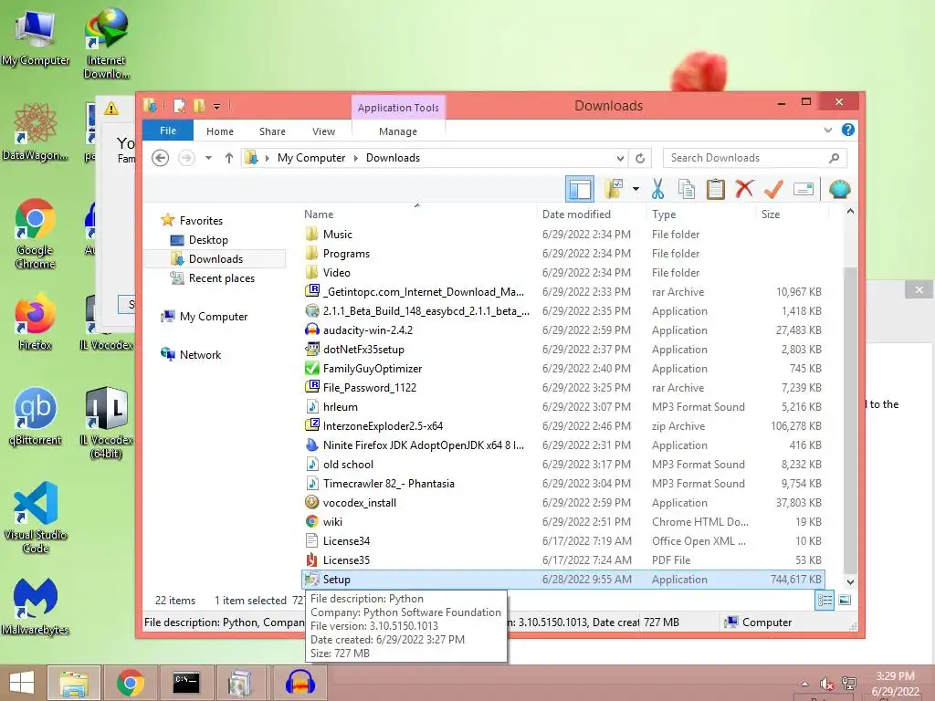Click the Cut scissors toolbar icon
This screenshot has height=701, width=935.
(657, 189)
